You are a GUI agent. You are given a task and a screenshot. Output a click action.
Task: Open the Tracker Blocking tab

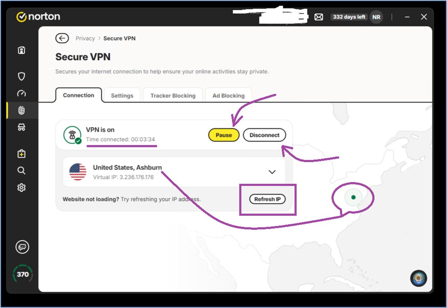pyautogui.click(x=173, y=95)
